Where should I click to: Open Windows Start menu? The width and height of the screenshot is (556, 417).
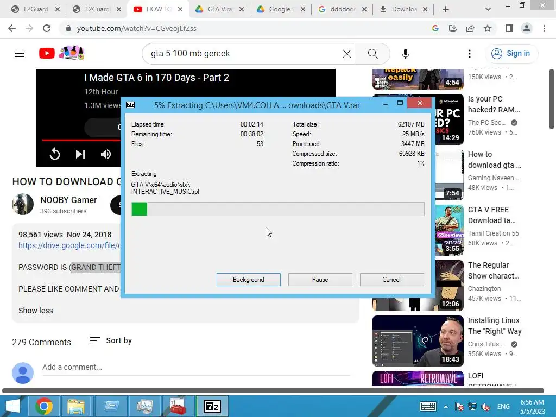[13, 406]
